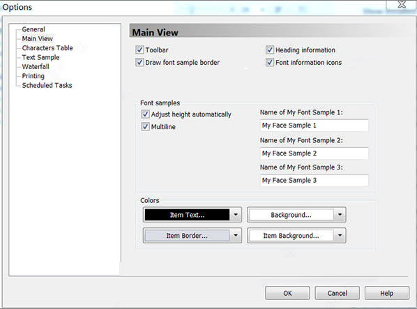Toggle the Multiline checkbox
417x309 pixels.
tap(145, 126)
